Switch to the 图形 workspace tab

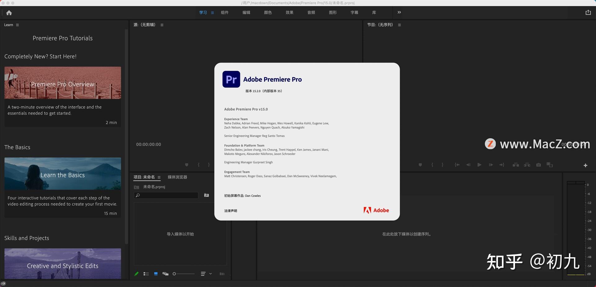coord(333,12)
